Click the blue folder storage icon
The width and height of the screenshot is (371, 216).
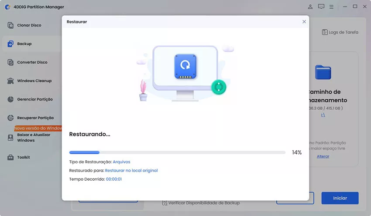click(x=323, y=72)
